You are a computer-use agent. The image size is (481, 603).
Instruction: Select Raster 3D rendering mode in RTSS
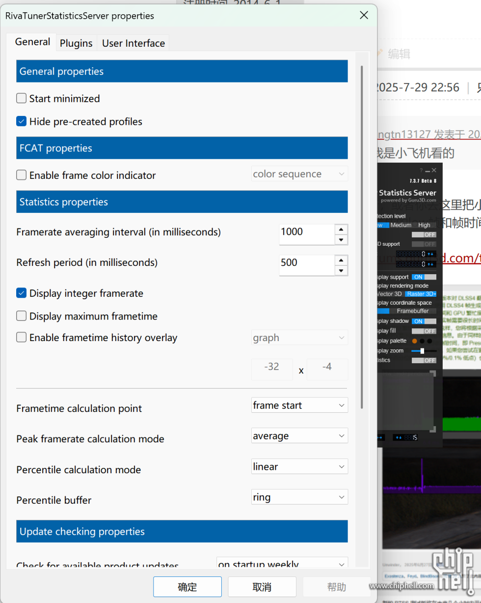click(421, 294)
